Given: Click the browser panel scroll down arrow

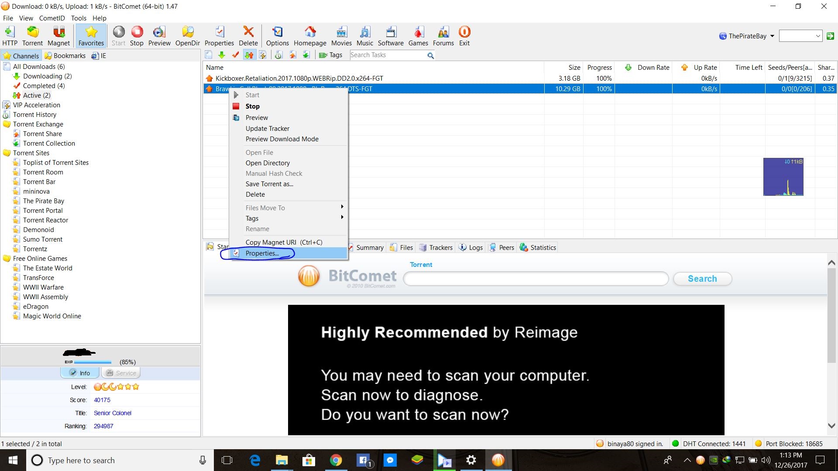Looking at the screenshot, I should [x=831, y=426].
